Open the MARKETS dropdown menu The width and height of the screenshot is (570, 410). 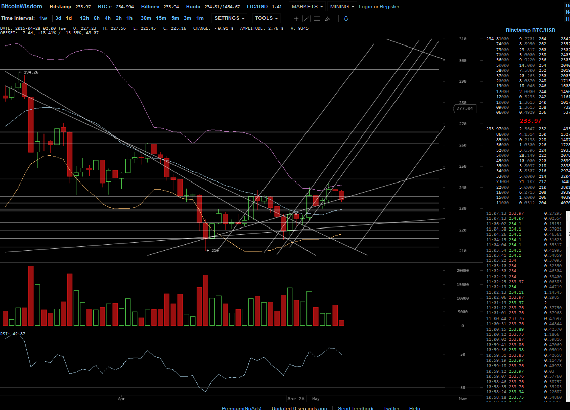tap(307, 6)
